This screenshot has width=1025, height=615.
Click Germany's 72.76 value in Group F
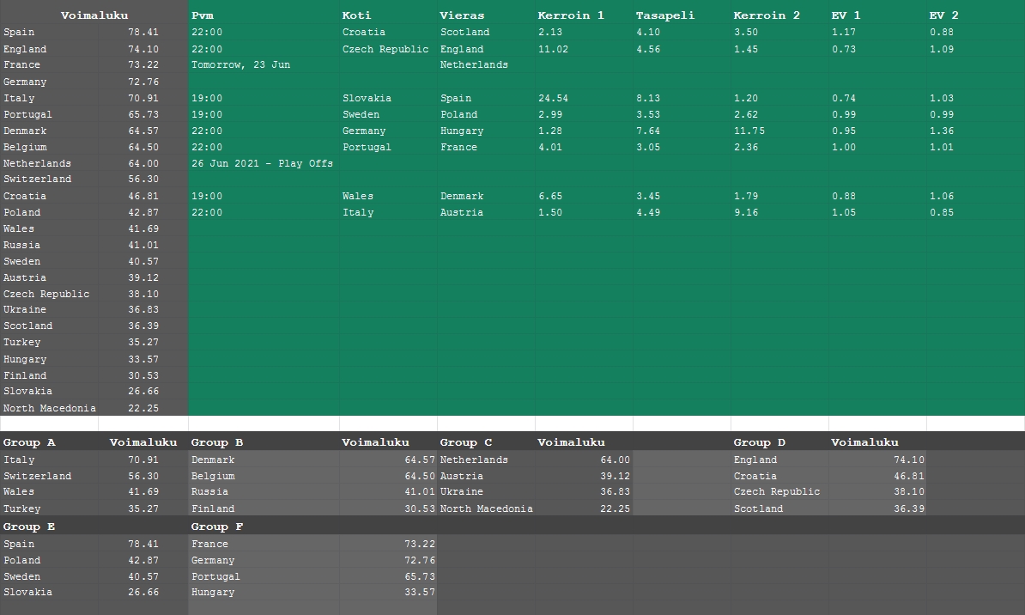[x=420, y=561]
